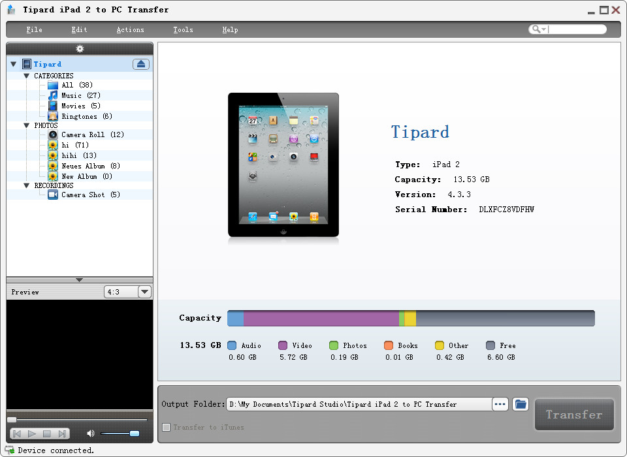Image resolution: width=627 pixels, height=457 pixels.
Task: Collapse the CATEGORIES section
Action: point(26,76)
